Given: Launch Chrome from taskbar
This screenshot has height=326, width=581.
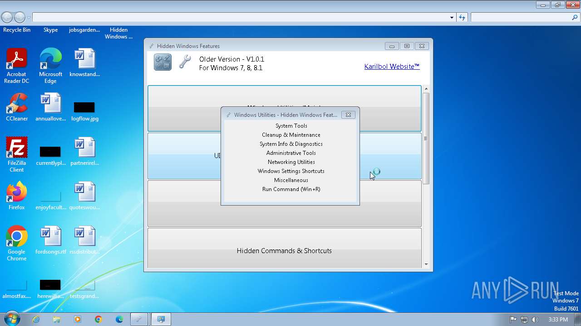Looking at the screenshot, I should point(98,319).
